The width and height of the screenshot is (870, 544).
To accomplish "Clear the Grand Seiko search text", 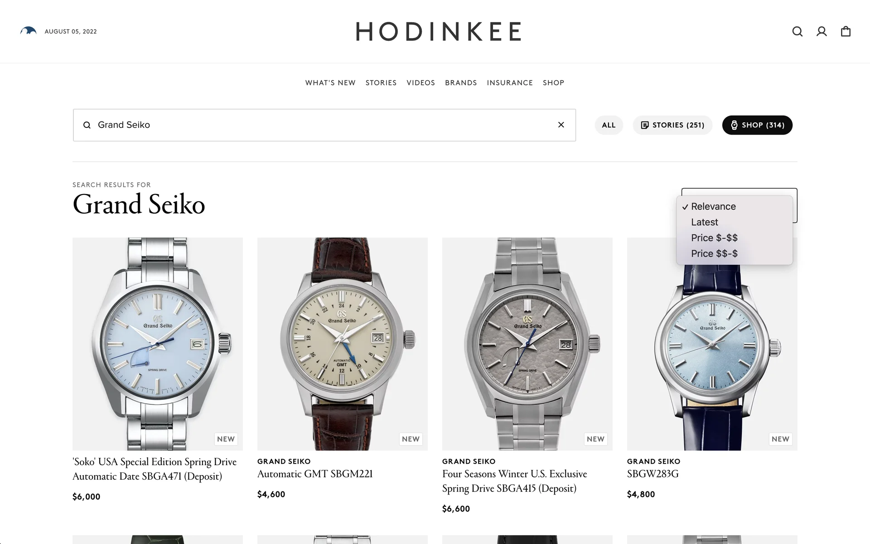I will pyautogui.click(x=561, y=125).
